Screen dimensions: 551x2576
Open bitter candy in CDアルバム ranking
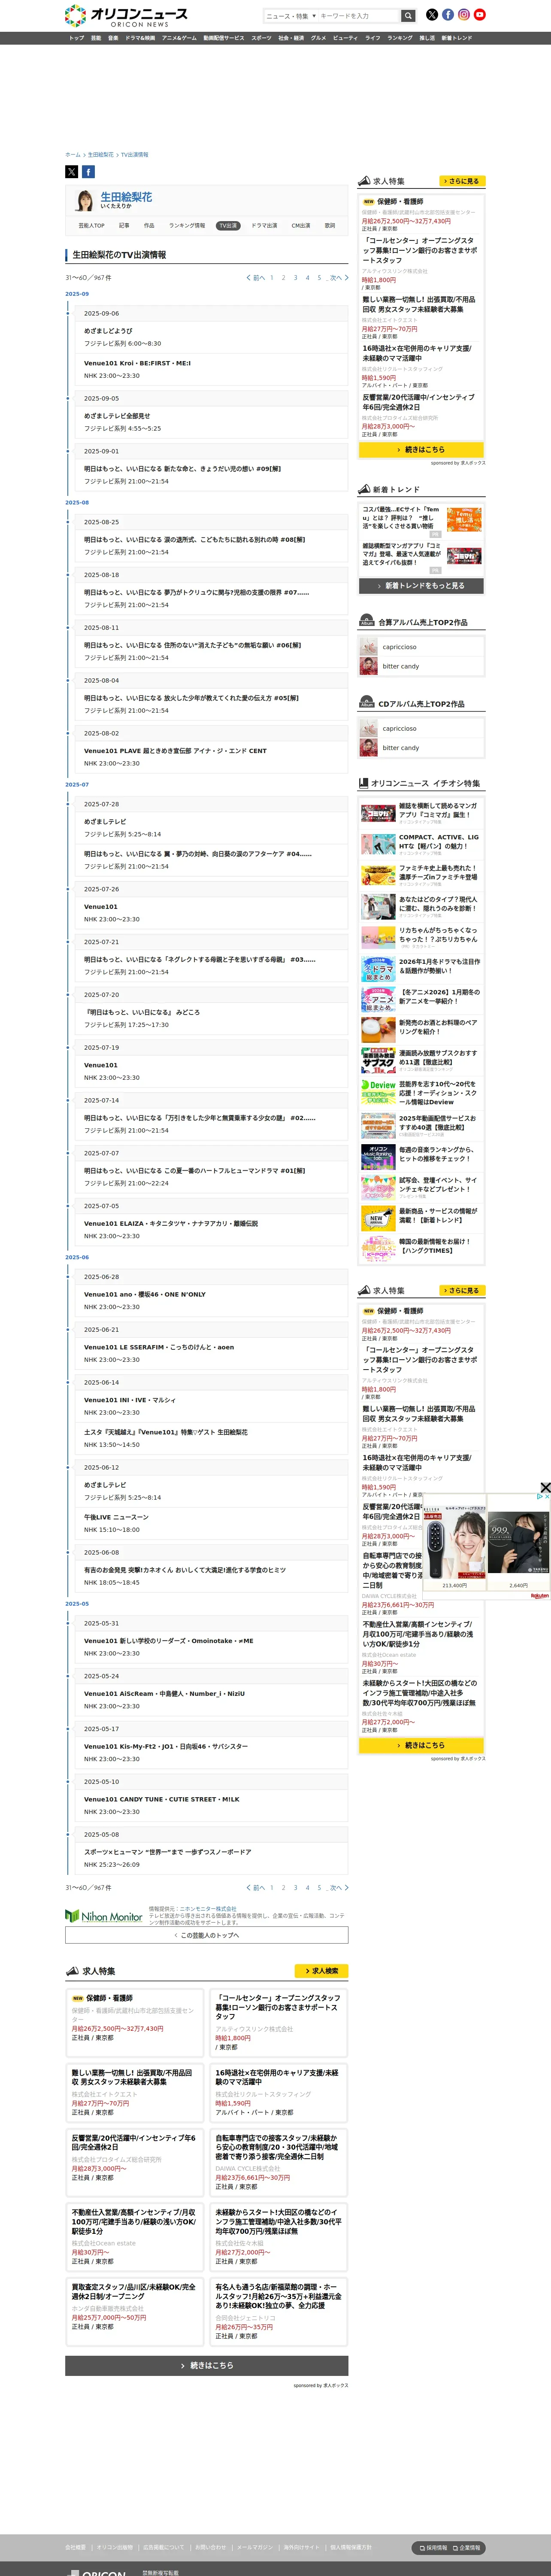(x=401, y=748)
